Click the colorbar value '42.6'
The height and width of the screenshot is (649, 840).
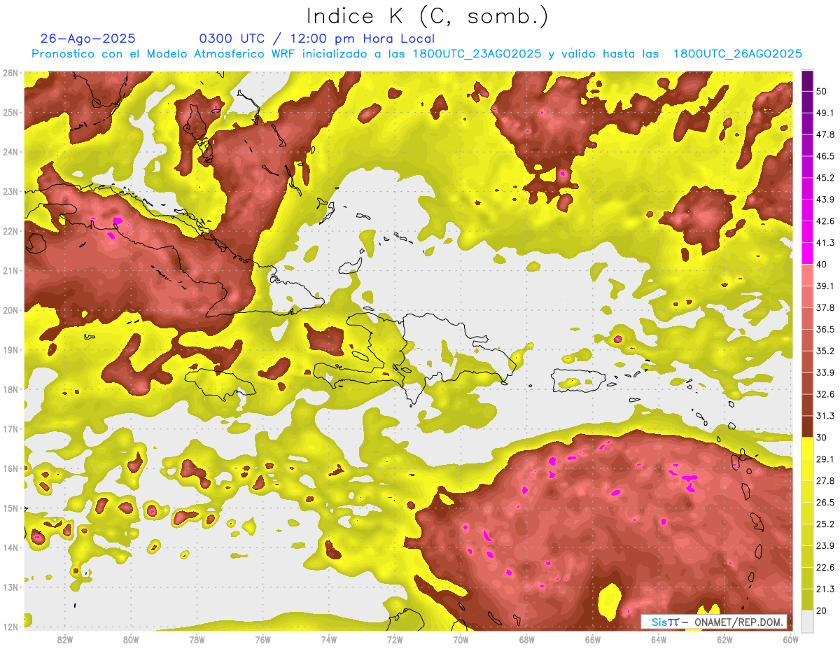pos(825,221)
